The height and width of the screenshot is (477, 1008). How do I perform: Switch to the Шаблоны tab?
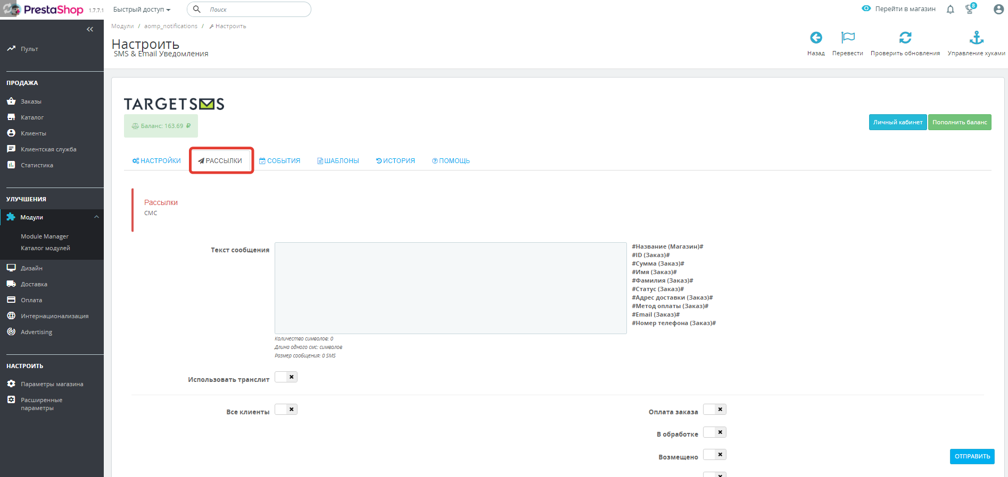pos(338,160)
